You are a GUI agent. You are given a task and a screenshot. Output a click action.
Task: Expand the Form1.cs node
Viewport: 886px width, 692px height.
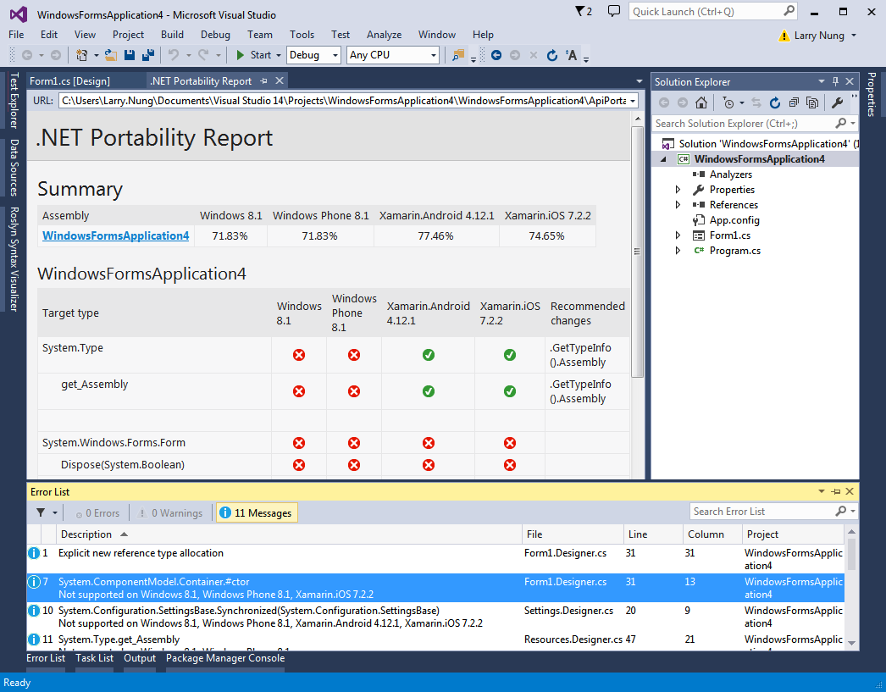click(678, 235)
